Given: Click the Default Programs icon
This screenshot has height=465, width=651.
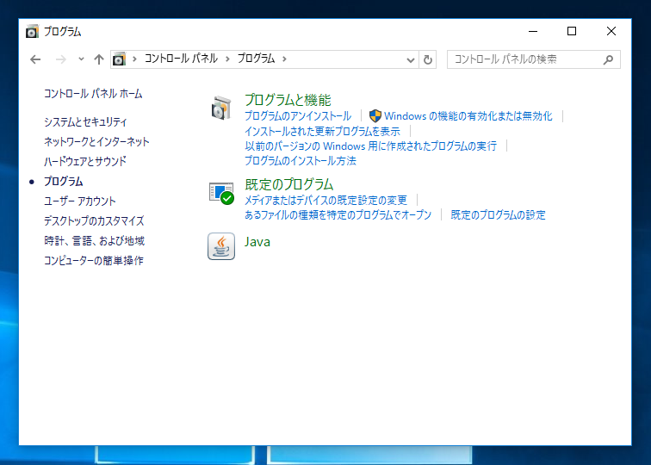Looking at the screenshot, I should (x=221, y=193).
